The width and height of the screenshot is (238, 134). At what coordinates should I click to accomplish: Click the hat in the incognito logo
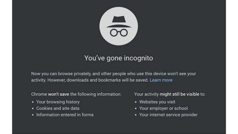[119, 22]
